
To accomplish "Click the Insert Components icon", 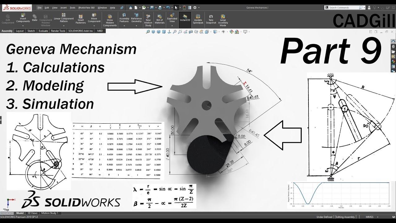I will click(23, 15).
